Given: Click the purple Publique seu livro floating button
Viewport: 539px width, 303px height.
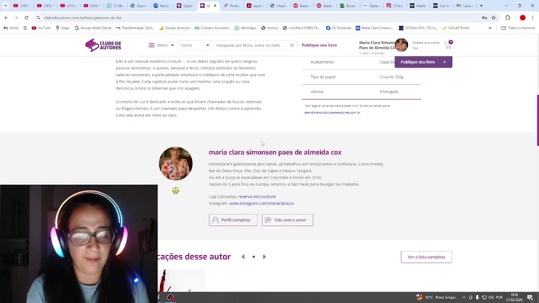Looking at the screenshot, I should pos(423,62).
